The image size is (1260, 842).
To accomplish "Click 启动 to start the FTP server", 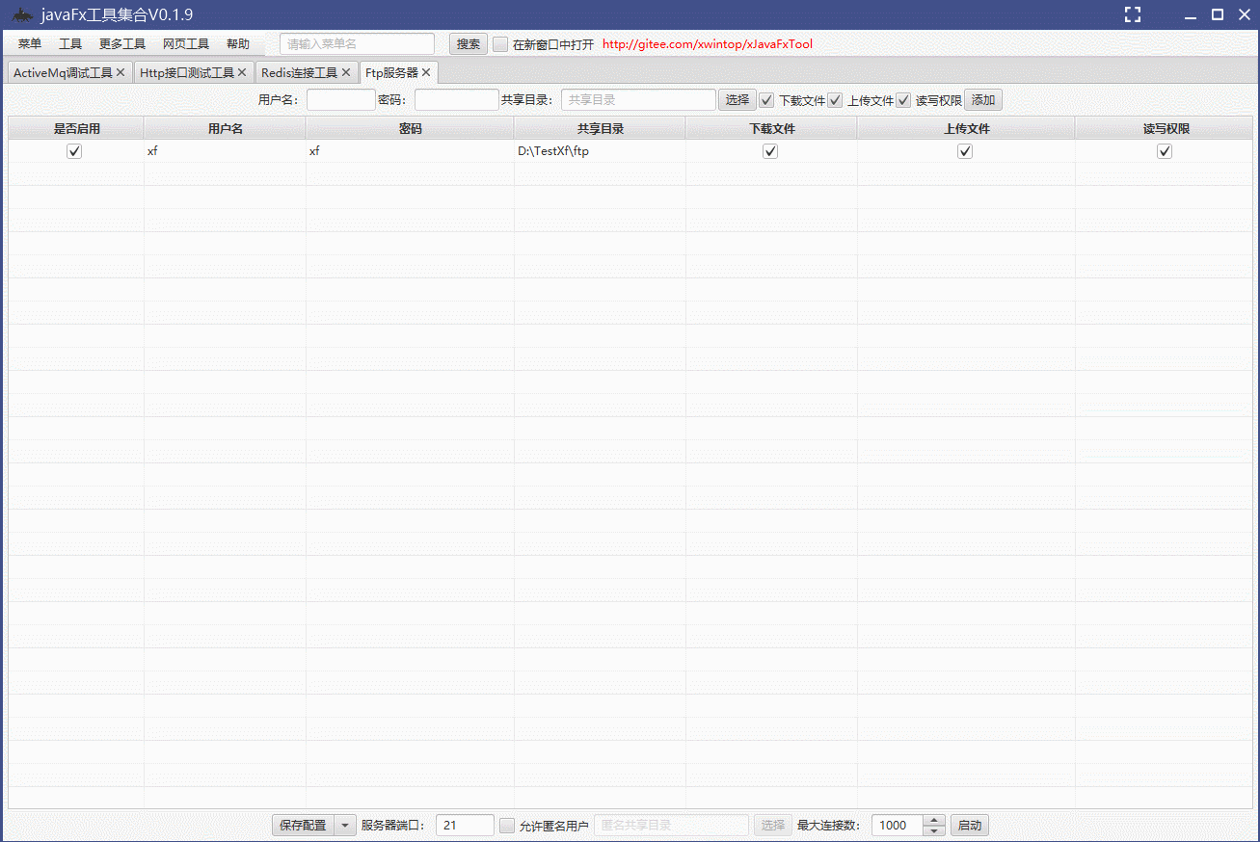I will click(968, 825).
